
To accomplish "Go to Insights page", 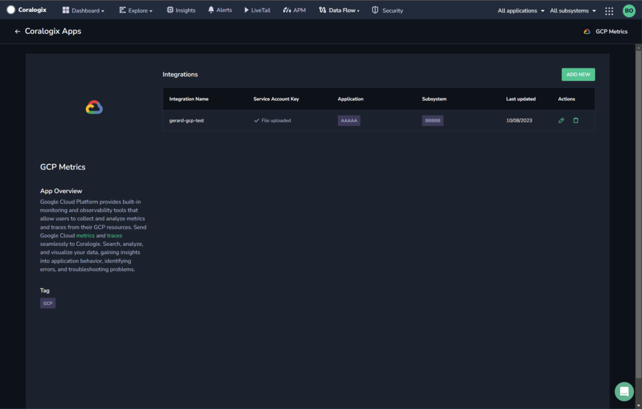I will (181, 10).
